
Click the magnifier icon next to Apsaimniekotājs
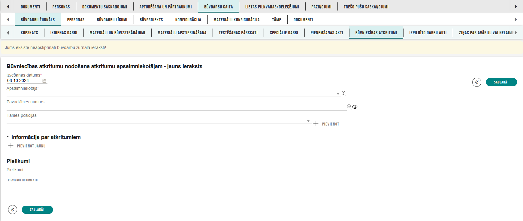344,93
